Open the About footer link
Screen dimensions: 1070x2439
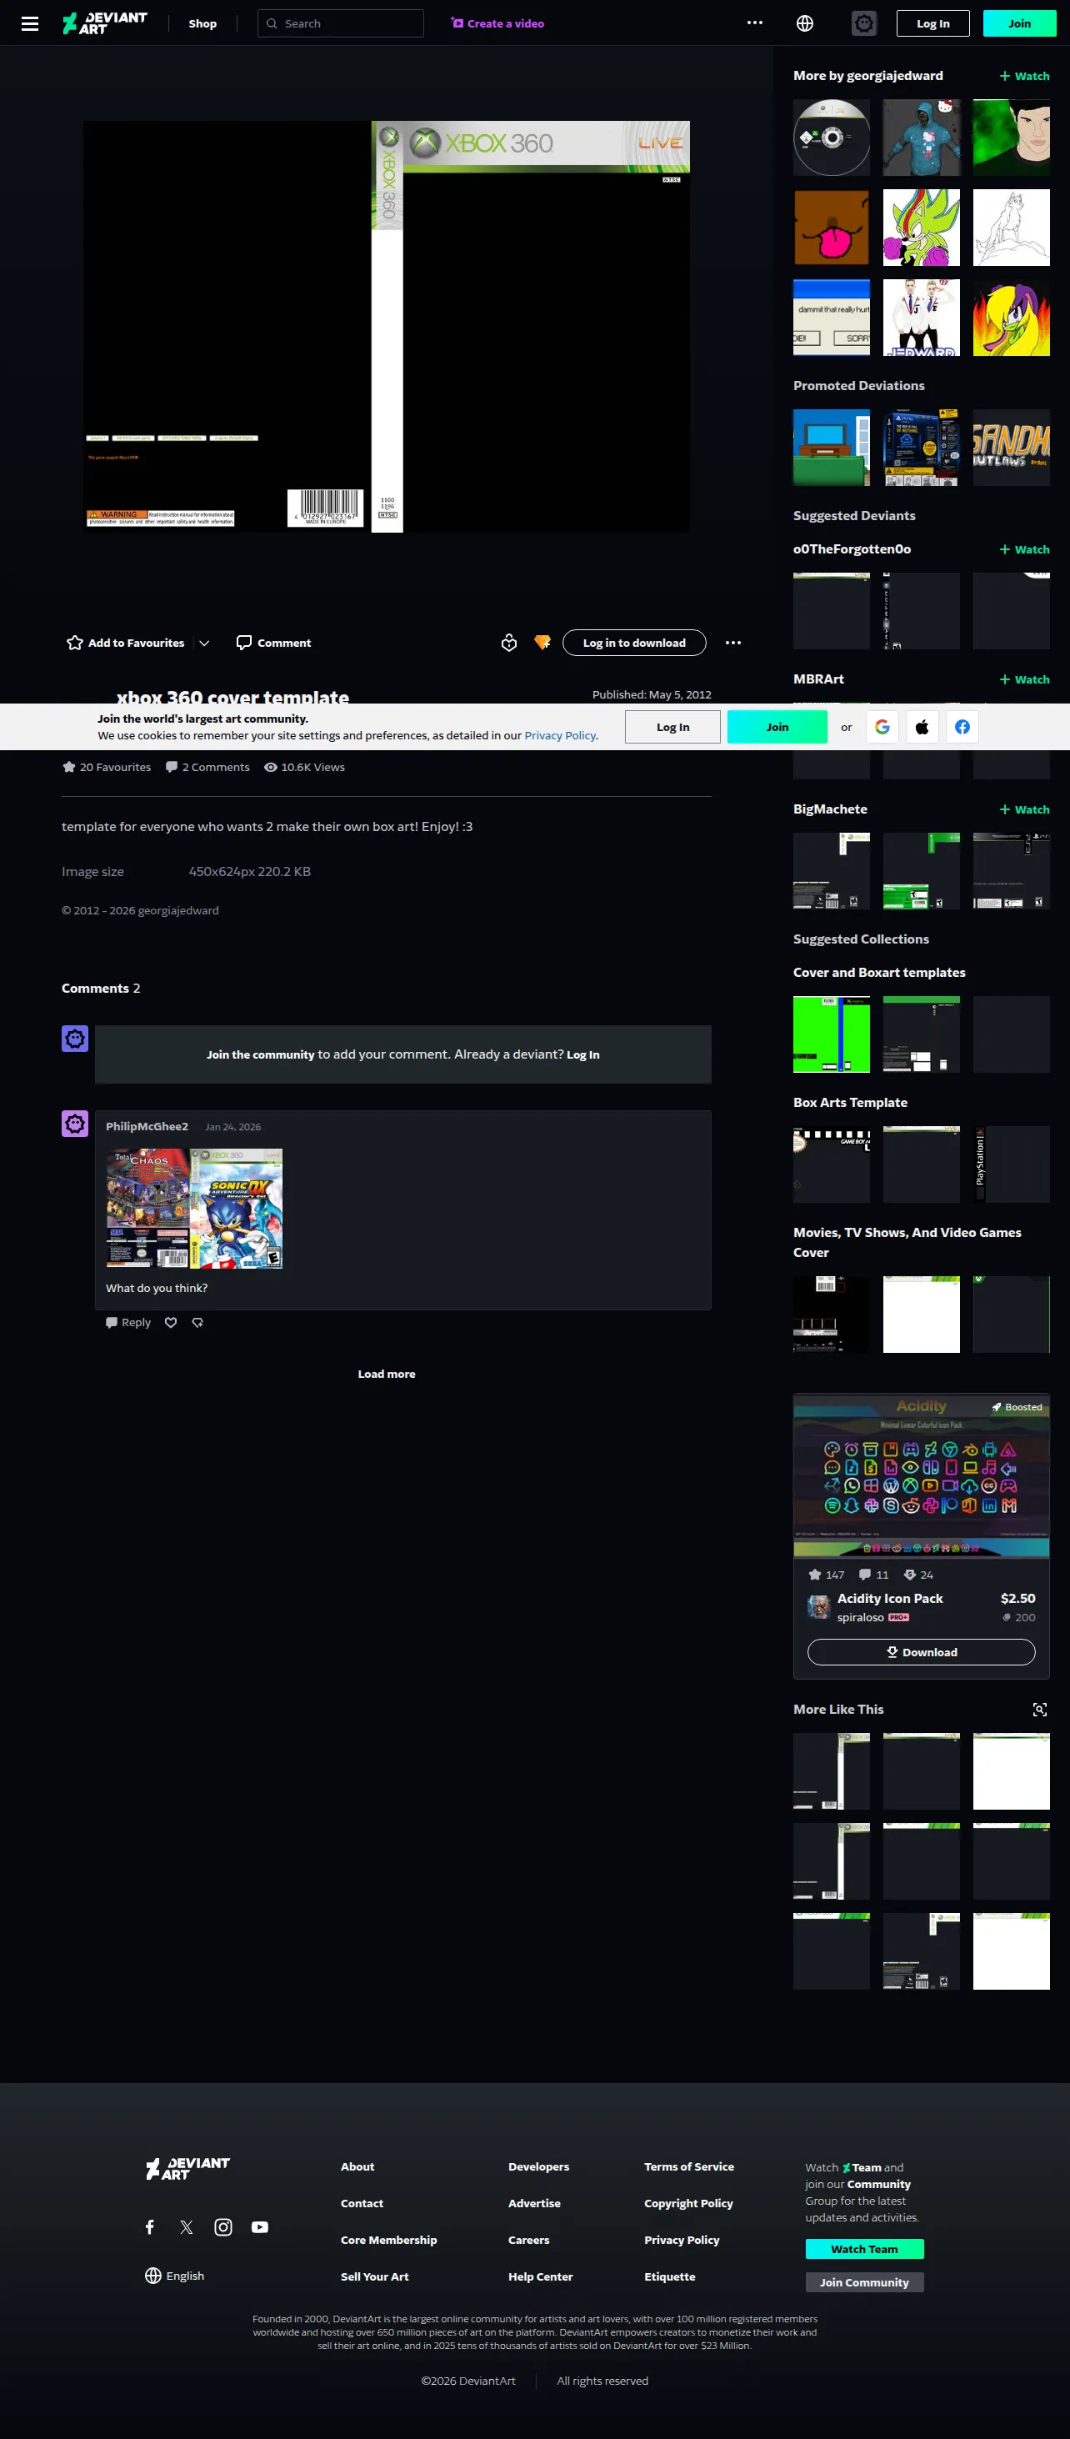(x=357, y=2167)
